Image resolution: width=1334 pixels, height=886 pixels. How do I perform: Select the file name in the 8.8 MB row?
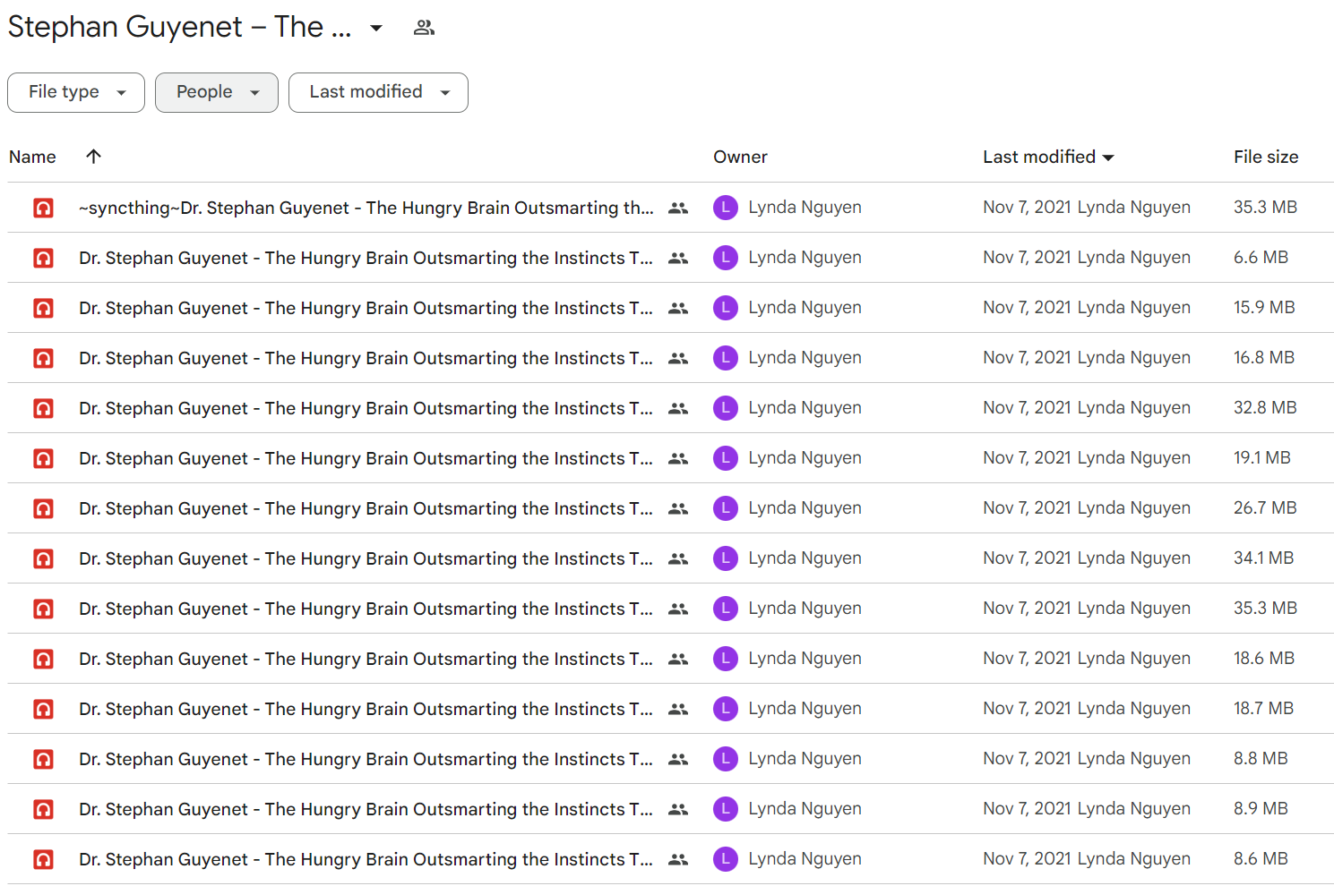point(366,759)
